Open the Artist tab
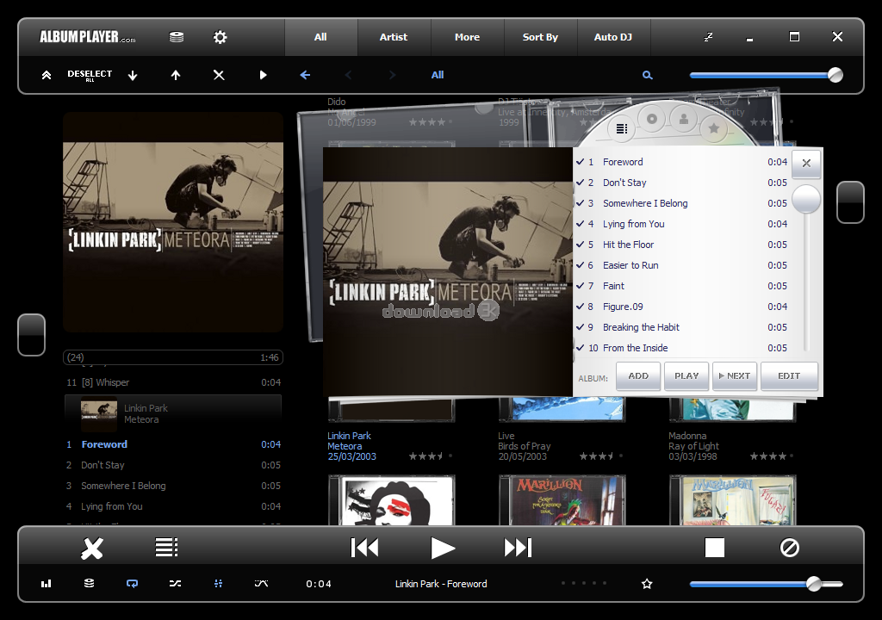The height and width of the screenshot is (620, 882). 394,37
